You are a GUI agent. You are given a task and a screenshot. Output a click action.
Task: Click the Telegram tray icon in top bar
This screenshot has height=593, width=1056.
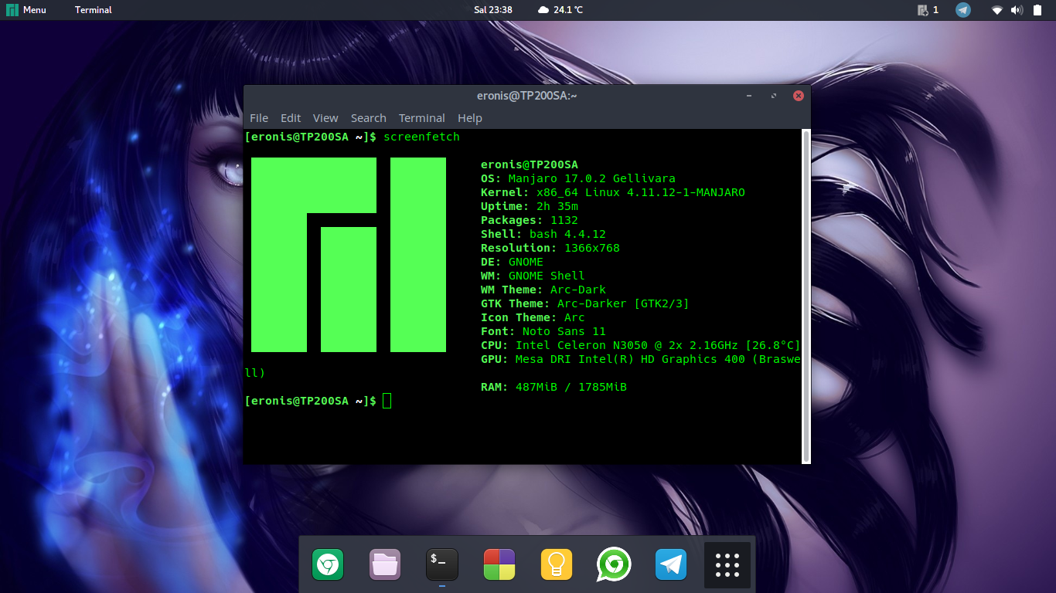[962, 10]
